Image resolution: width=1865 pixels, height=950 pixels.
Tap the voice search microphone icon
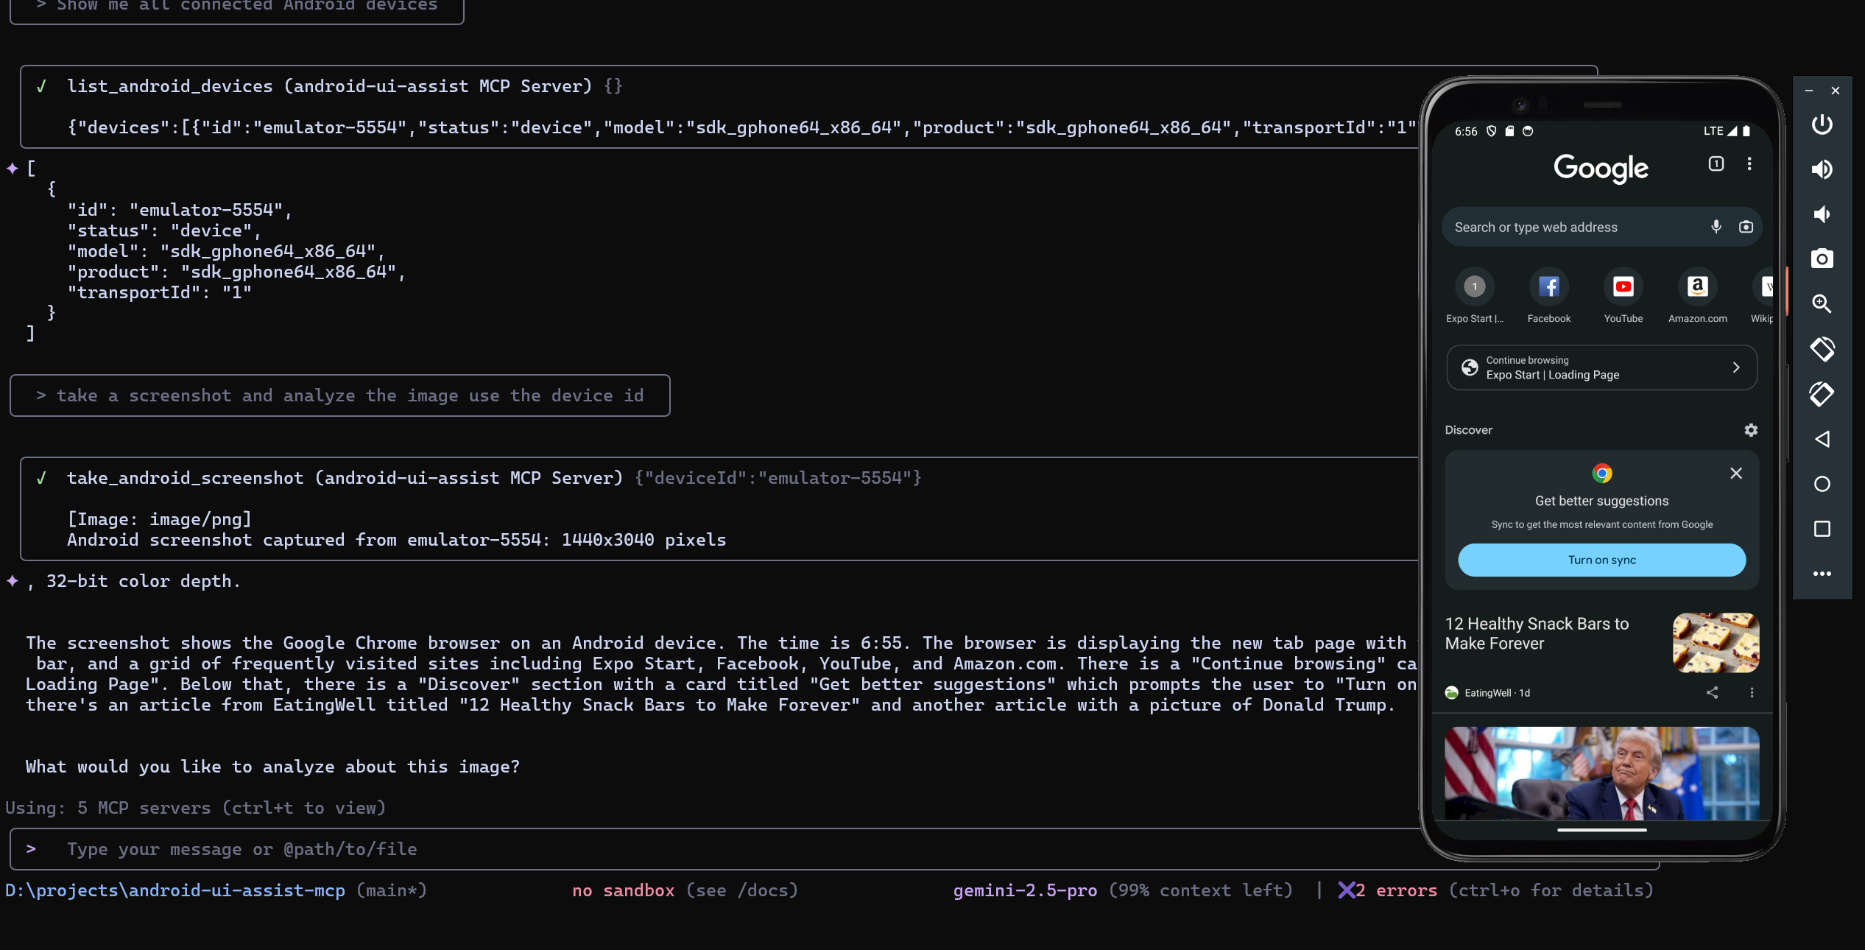(x=1716, y=227)
